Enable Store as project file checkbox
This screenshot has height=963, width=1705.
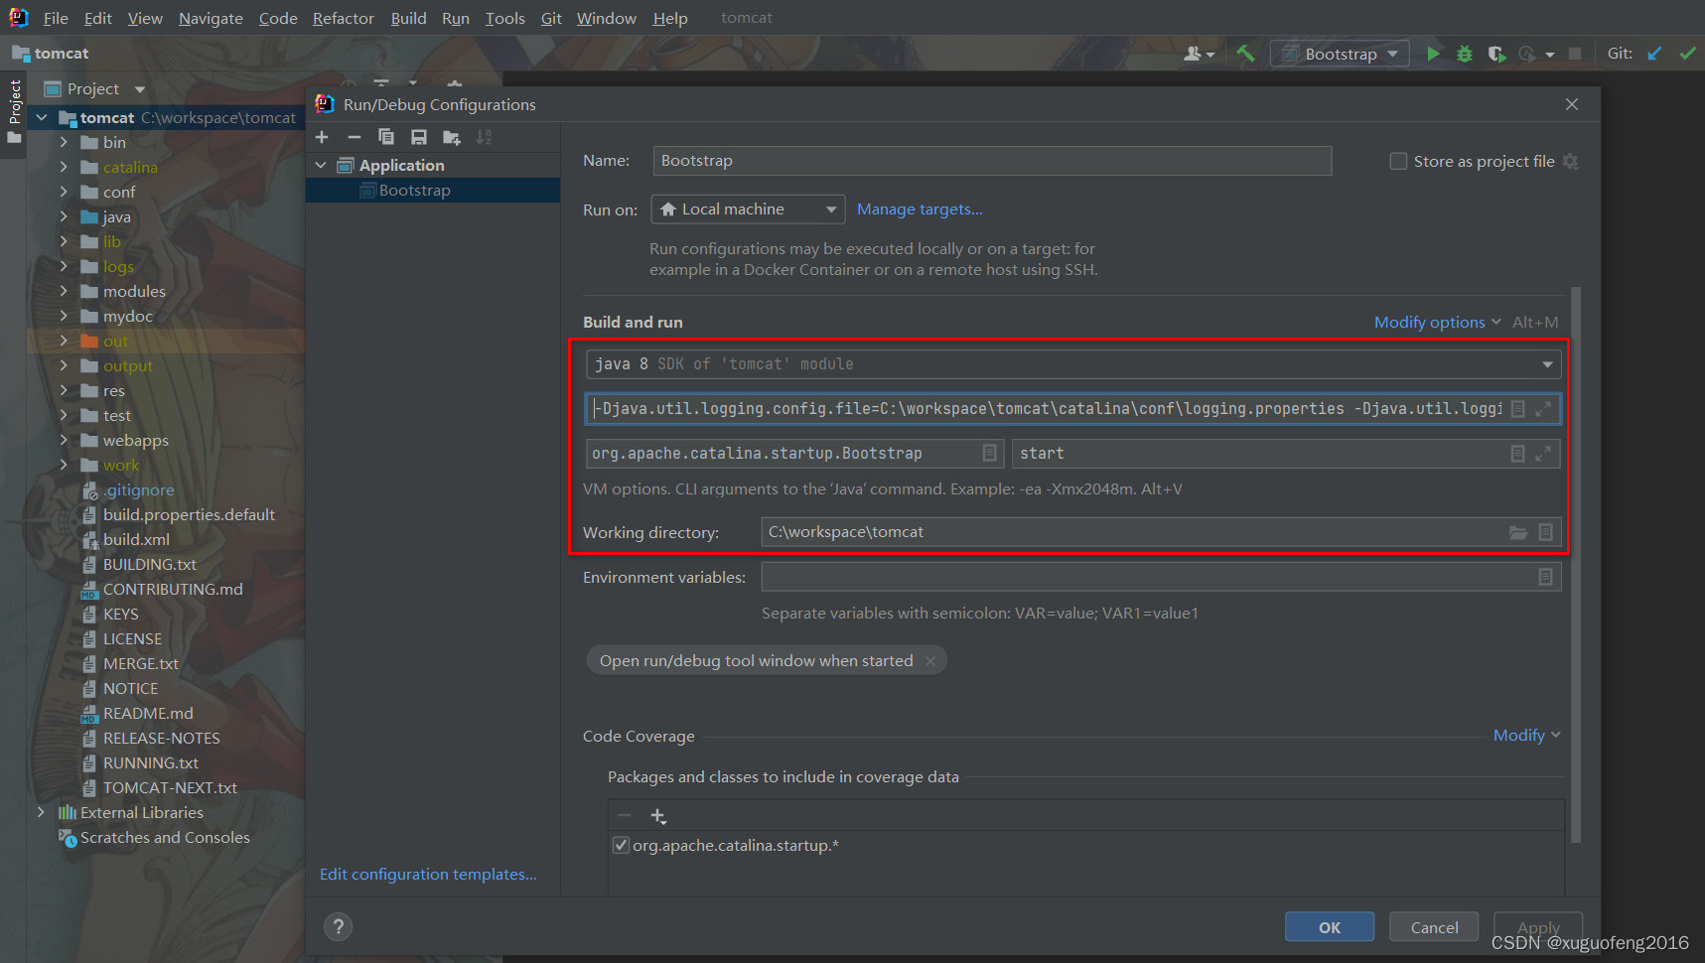(x=1398, y=161)
